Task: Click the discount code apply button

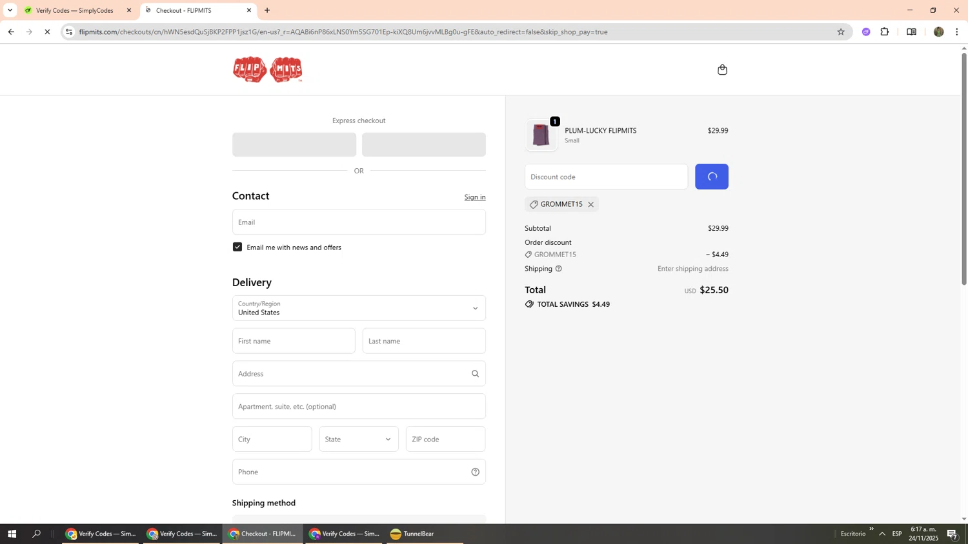Action: click(712, 177)
